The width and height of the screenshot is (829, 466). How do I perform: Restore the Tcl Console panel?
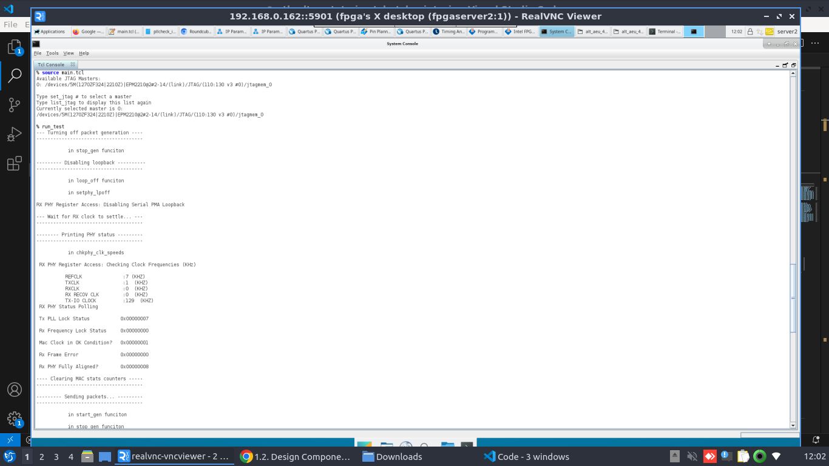coord(793,65)
